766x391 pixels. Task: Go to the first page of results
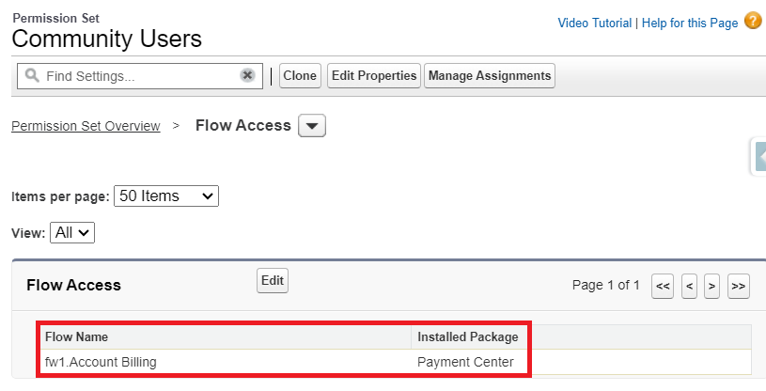(x=663, y=287)
